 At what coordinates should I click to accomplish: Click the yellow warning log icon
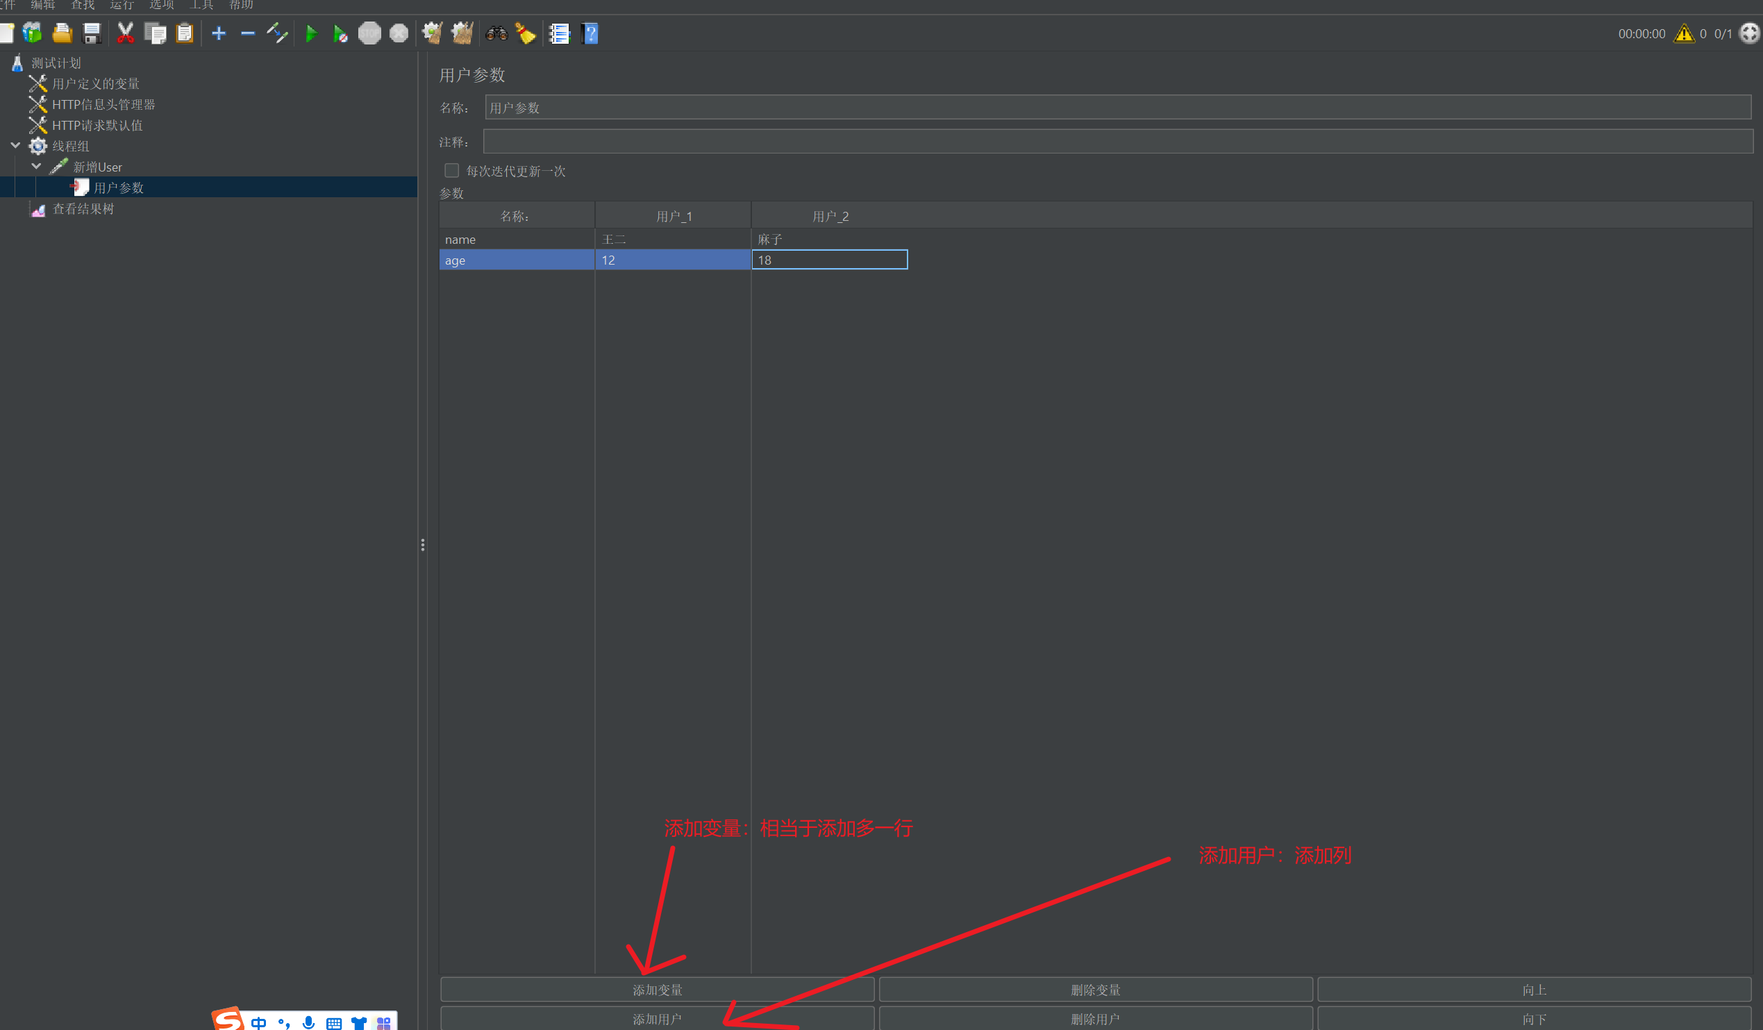(1683, 33)
